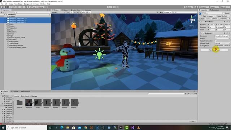231x130 pixels.
Task: Open the Culling Mode dropdown
Action: tap(222, 46)
